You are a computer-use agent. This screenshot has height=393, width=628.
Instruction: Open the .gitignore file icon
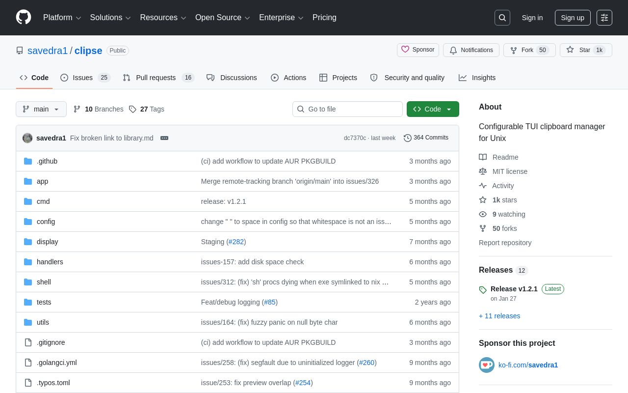[28, 342]
